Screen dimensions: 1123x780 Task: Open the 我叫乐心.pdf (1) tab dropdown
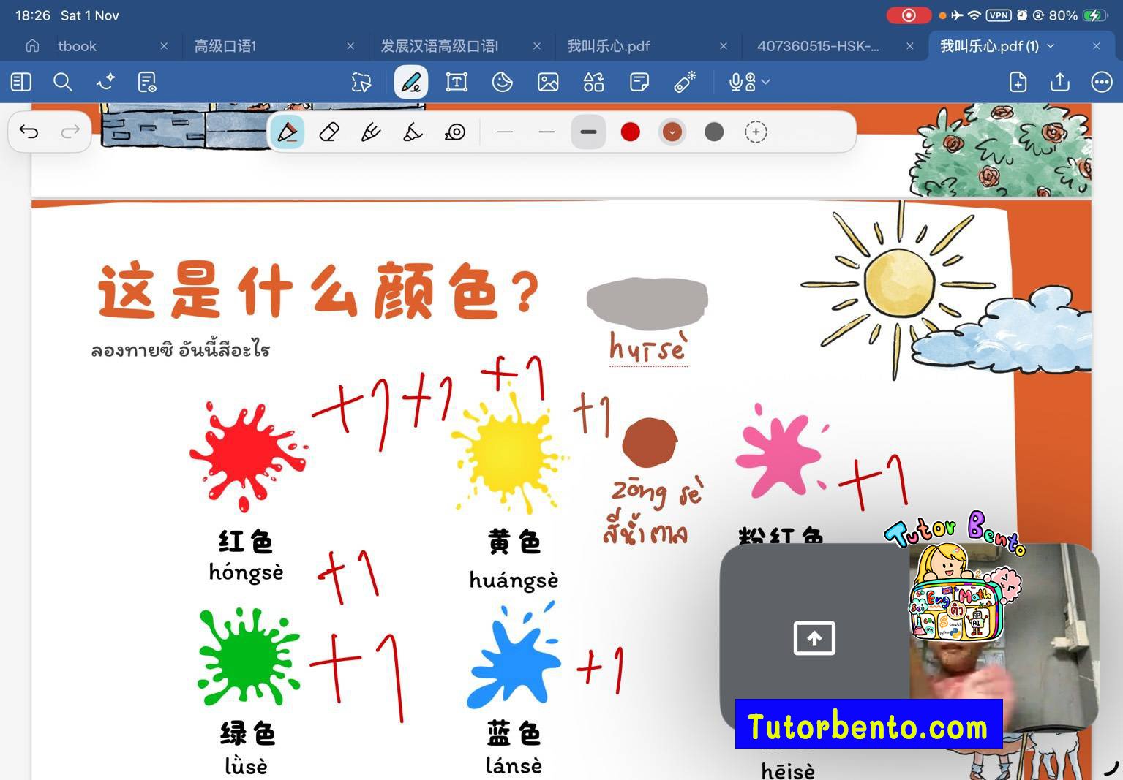point(1051,45)
